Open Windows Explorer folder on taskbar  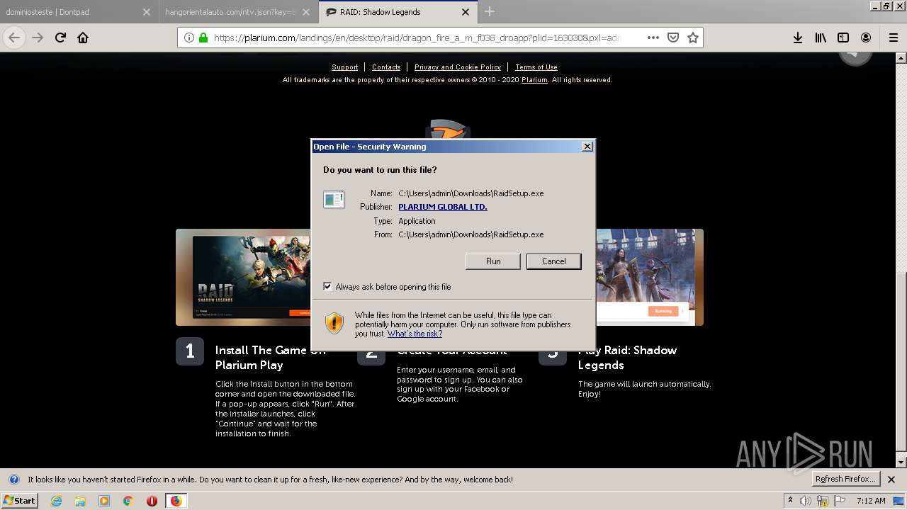80,501
